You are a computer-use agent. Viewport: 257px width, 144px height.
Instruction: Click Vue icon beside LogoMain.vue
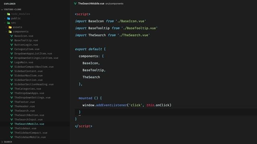pos(12,62)
